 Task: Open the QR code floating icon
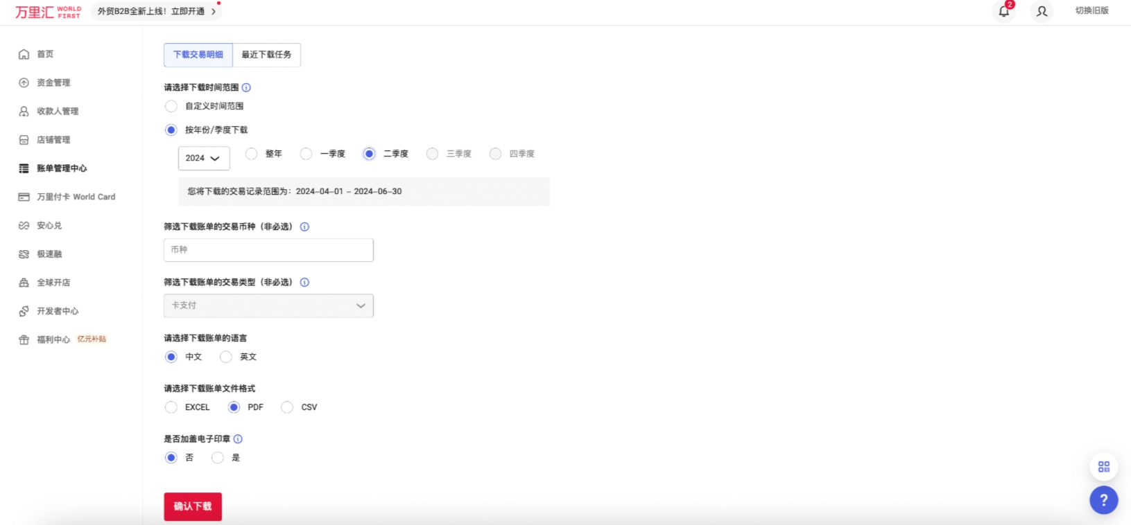click(x=1103, y=467)
